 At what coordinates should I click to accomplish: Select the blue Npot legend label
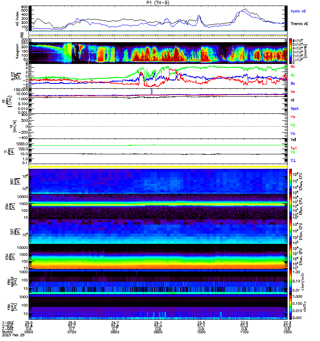(294, 109)
